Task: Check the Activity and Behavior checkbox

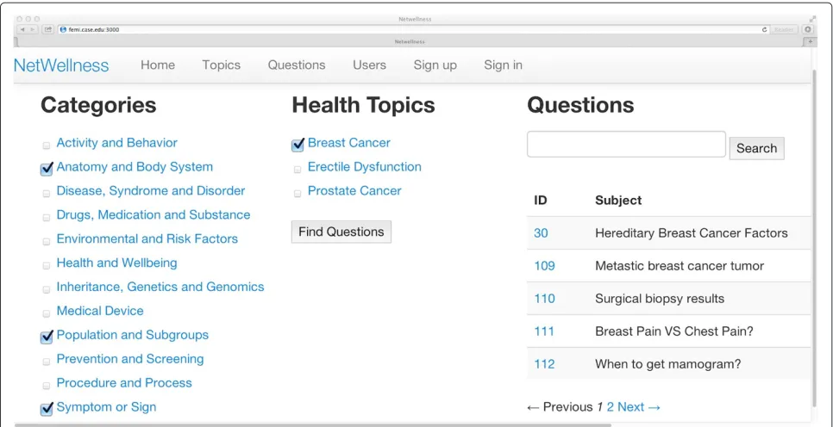Action: (47, 145)
